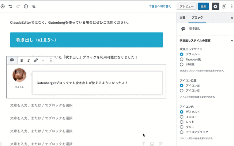234x146 pixels.
Task: Close the settings sidebar
Action: [232, 18]
